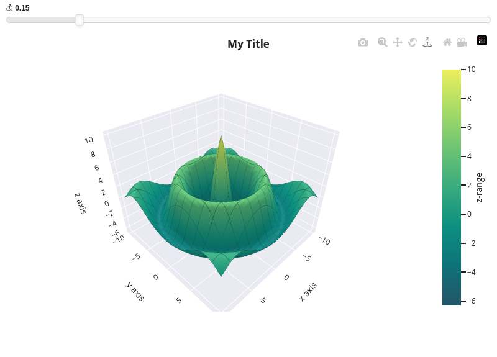The width and height of the screenshot is (497, 357).
Task: Click the 'd: 0.15' slider value label
Action: click(18, 8)
